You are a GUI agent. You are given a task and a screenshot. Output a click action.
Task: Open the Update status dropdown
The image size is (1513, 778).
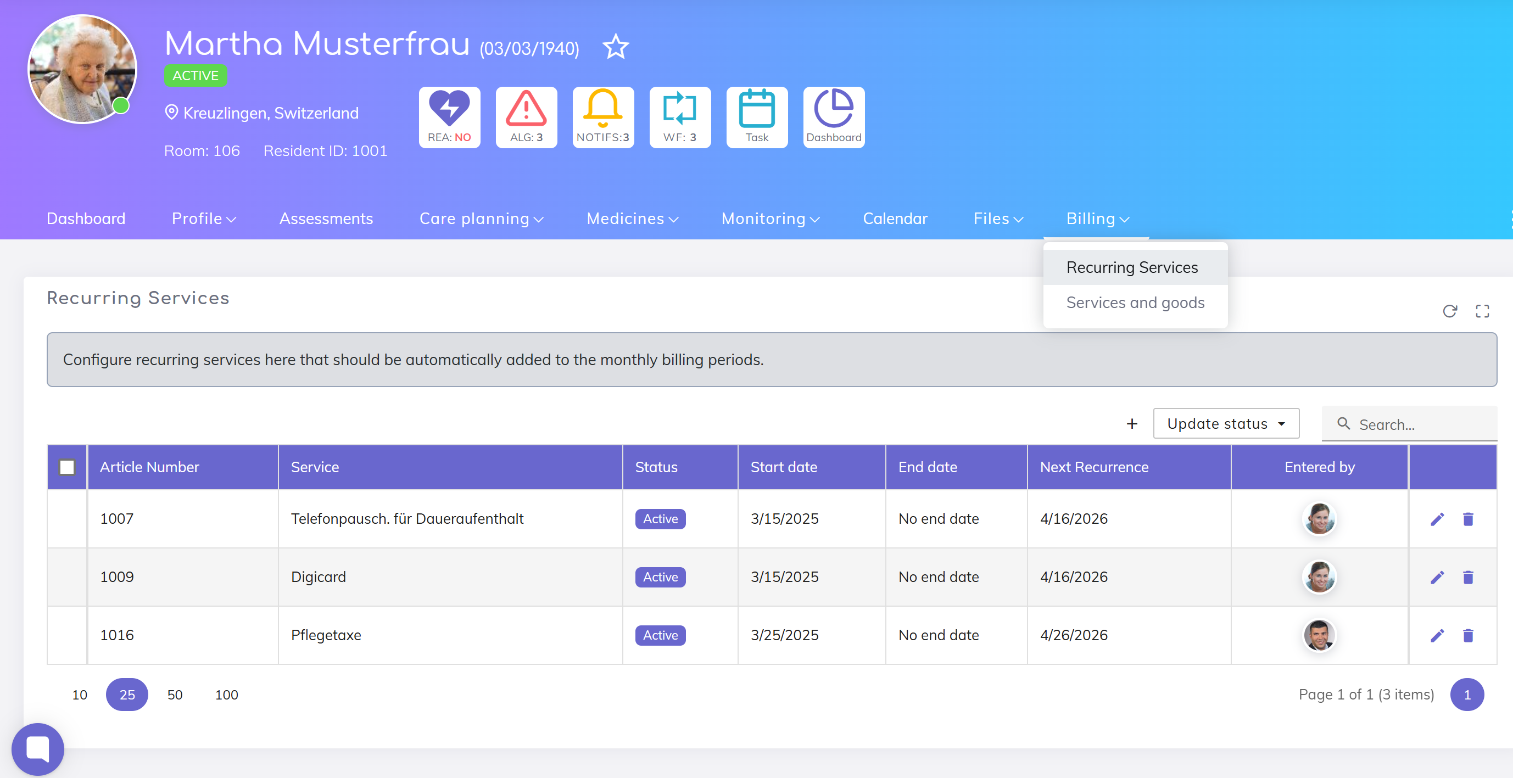[1226, 423]
